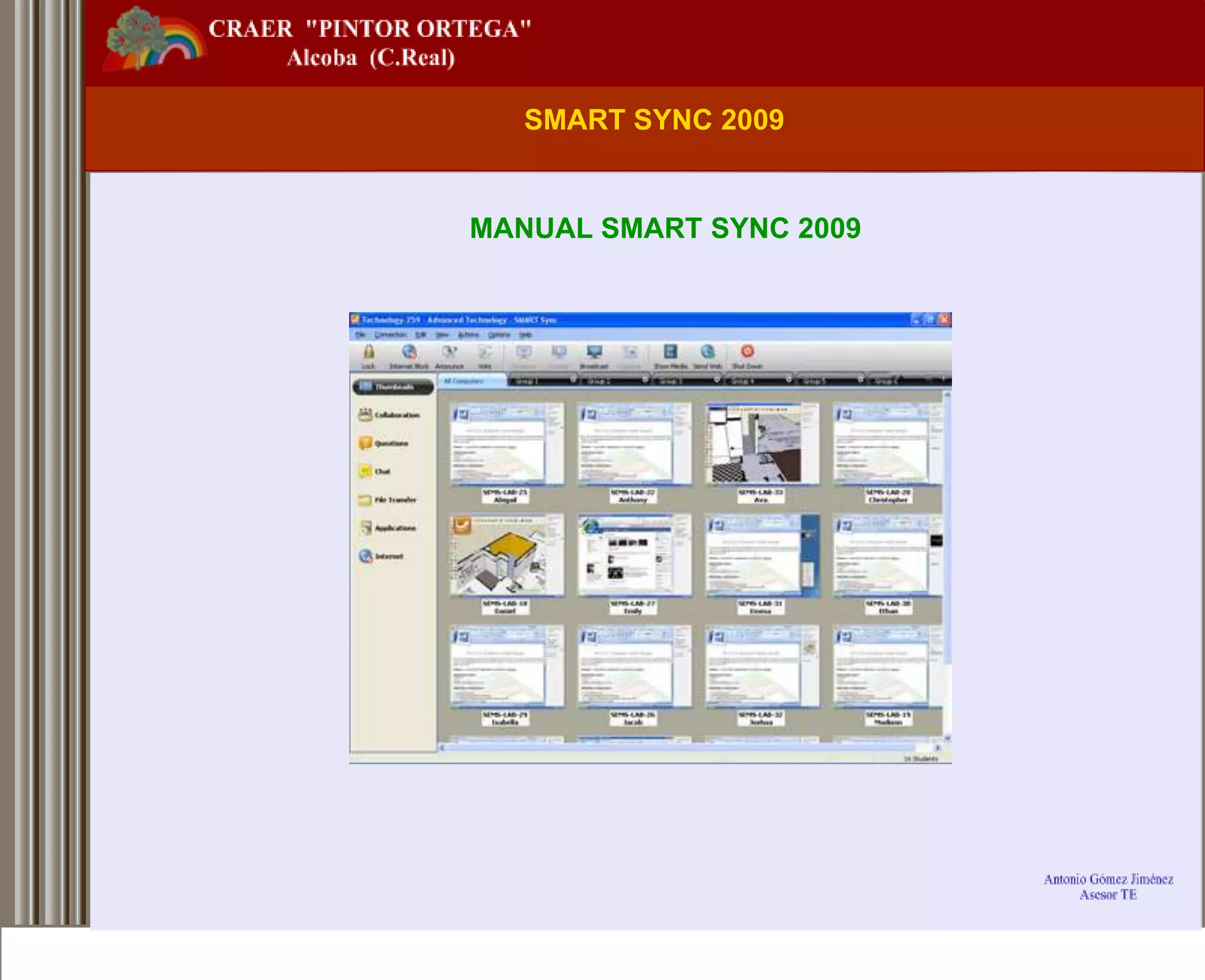Image resolution: width=1205 pixels, height=980 pixels.
Task: Click the Lock padlock icon
Action: (x=369, y=352)
